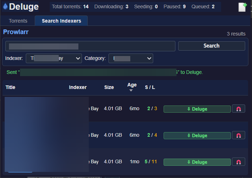Open the Category dropdown
Image resolution: width=252 pixels, height=178 pixels.
pos(131,58)
